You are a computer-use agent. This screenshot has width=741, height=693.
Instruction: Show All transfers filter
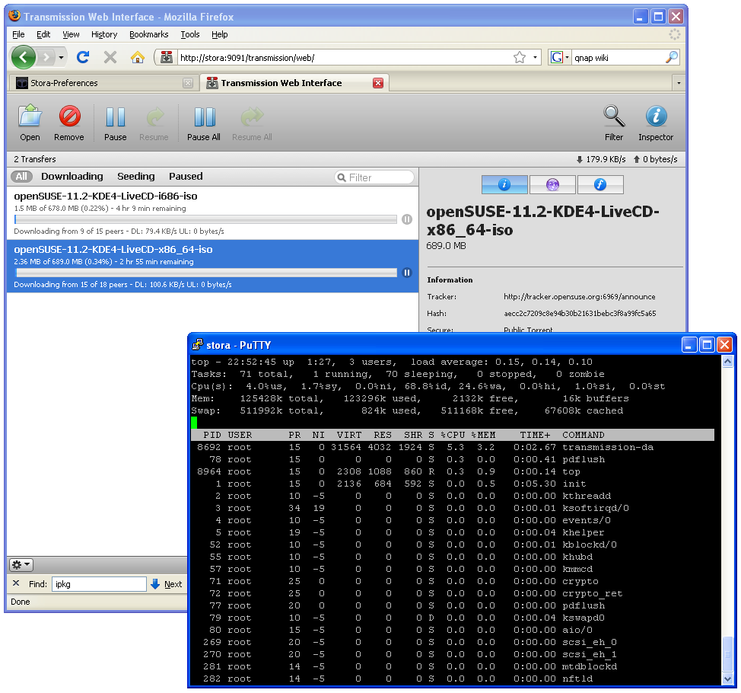click(x=21, y=177)
